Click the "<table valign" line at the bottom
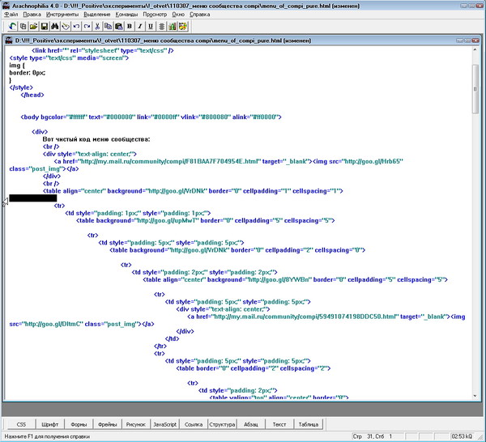Screen dimensions: 486x442 click(x=279, y=397)
